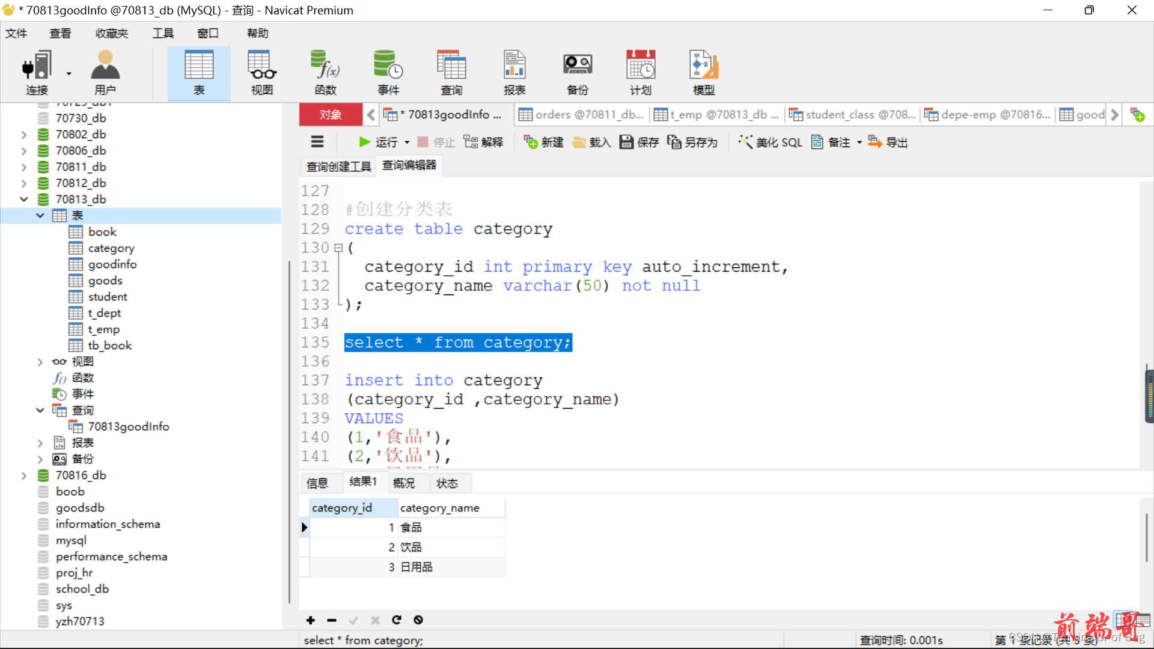
Task: Expand the 70802_db database node
Action: click(x=24, y=135)
